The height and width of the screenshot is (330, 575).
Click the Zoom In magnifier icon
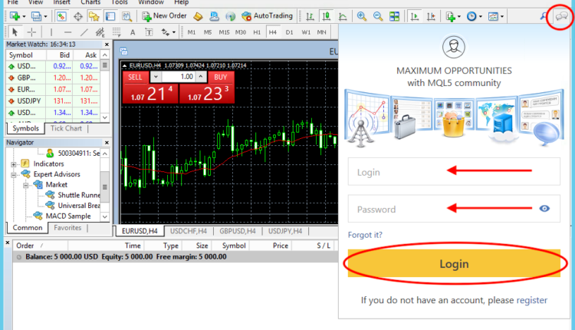(361, 15)
